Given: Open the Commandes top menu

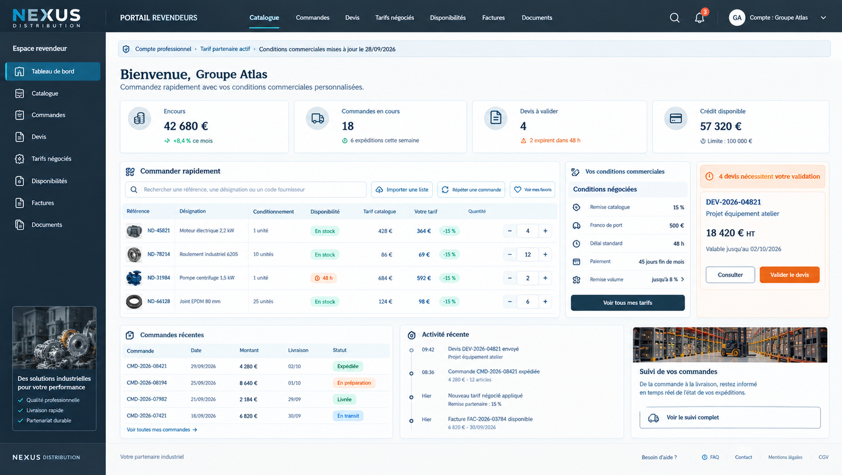Looking at the screenshot, I should pos(313,18).
